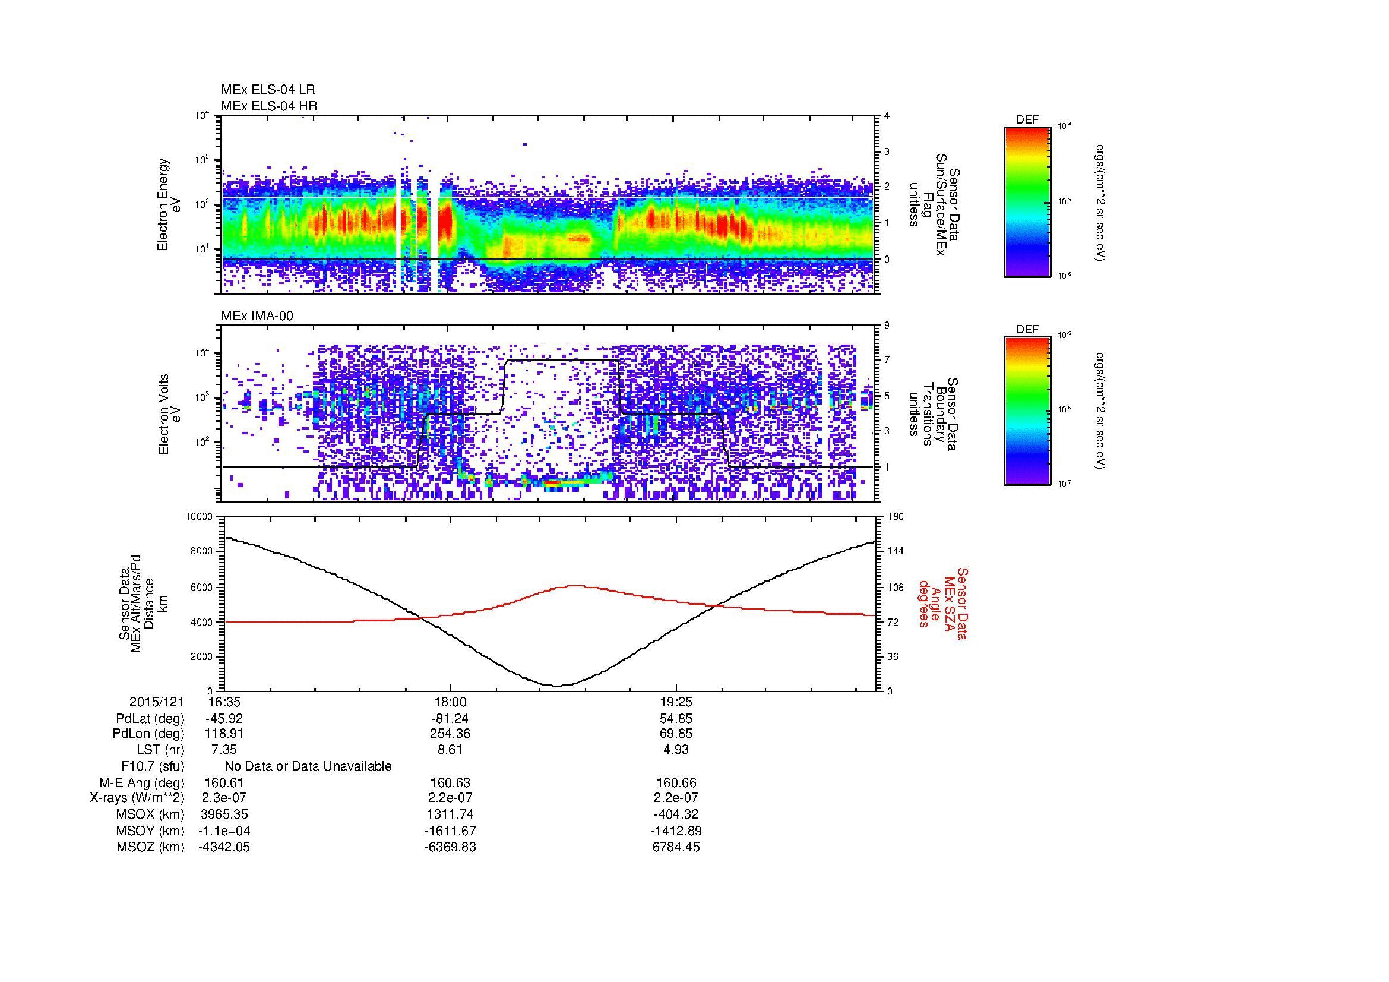Click MSOZ value '-4342.05'

223,847
